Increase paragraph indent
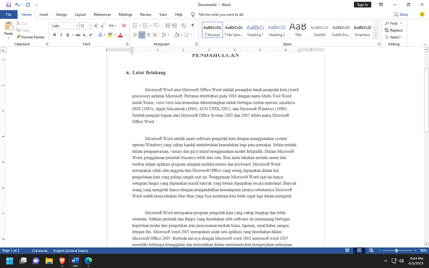The image size is (429, 268). pyautogui.click(x=174, y=26)
